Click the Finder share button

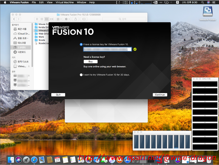tap(76, 19)
